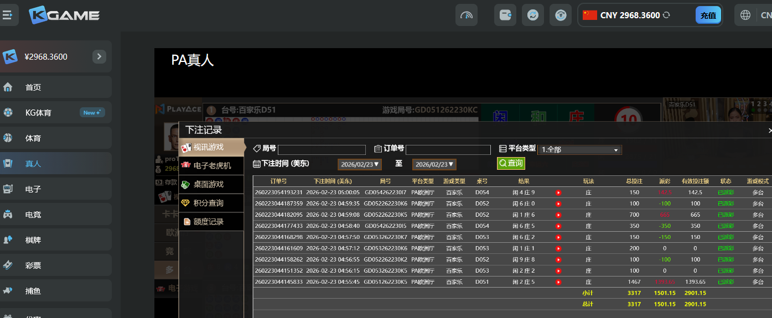772x318 pixels.
Task: Open the wallet icon in top bar
Action: [x=505, y=15]
